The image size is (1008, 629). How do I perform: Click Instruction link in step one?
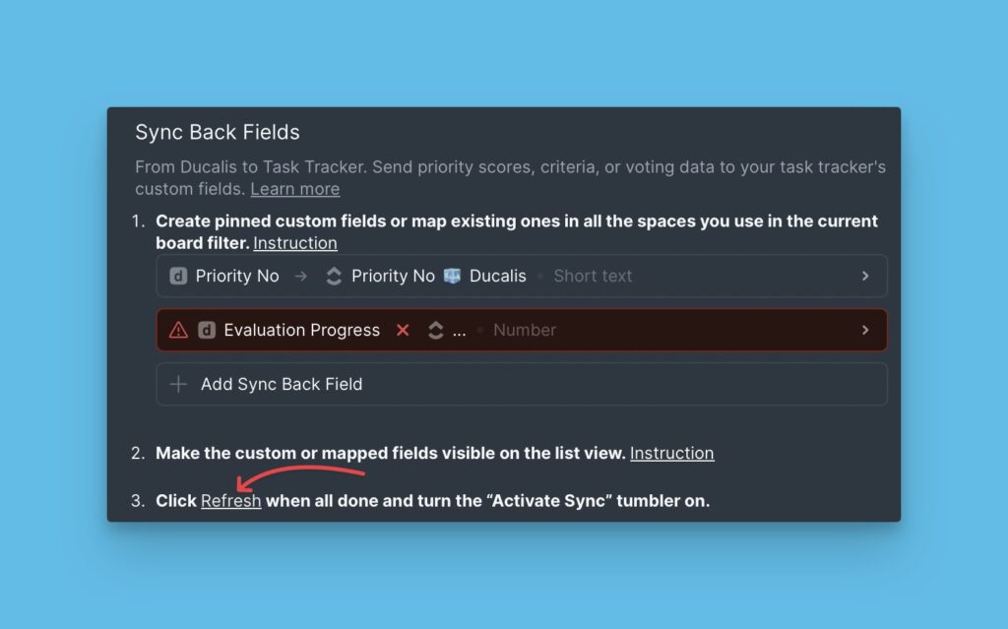pos(294,242)
